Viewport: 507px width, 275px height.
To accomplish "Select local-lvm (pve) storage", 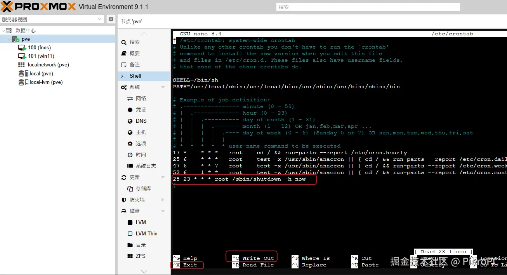I will pyautogui.click(x=46, y=82).
